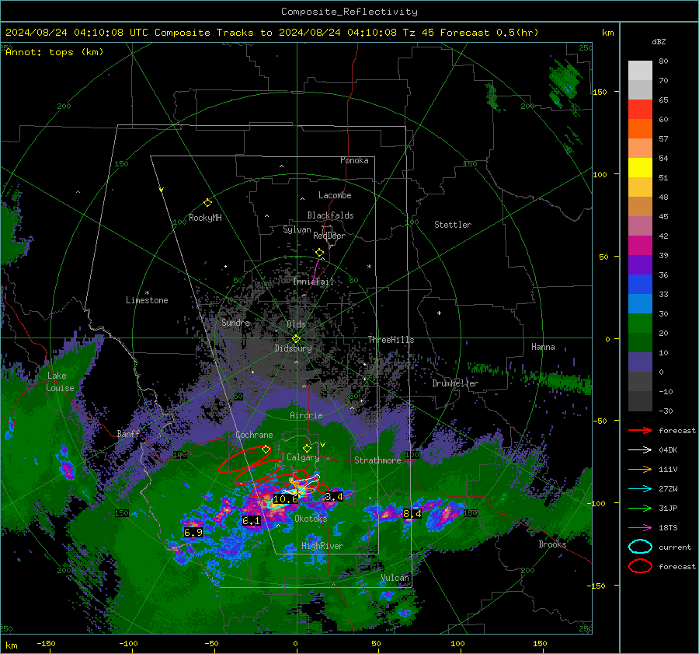
Task: Click the Innisfail city label
Action: point(314,282)
